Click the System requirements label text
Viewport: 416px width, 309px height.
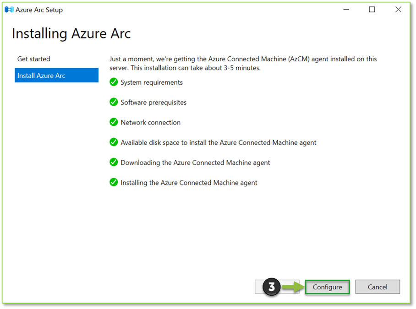152,82
